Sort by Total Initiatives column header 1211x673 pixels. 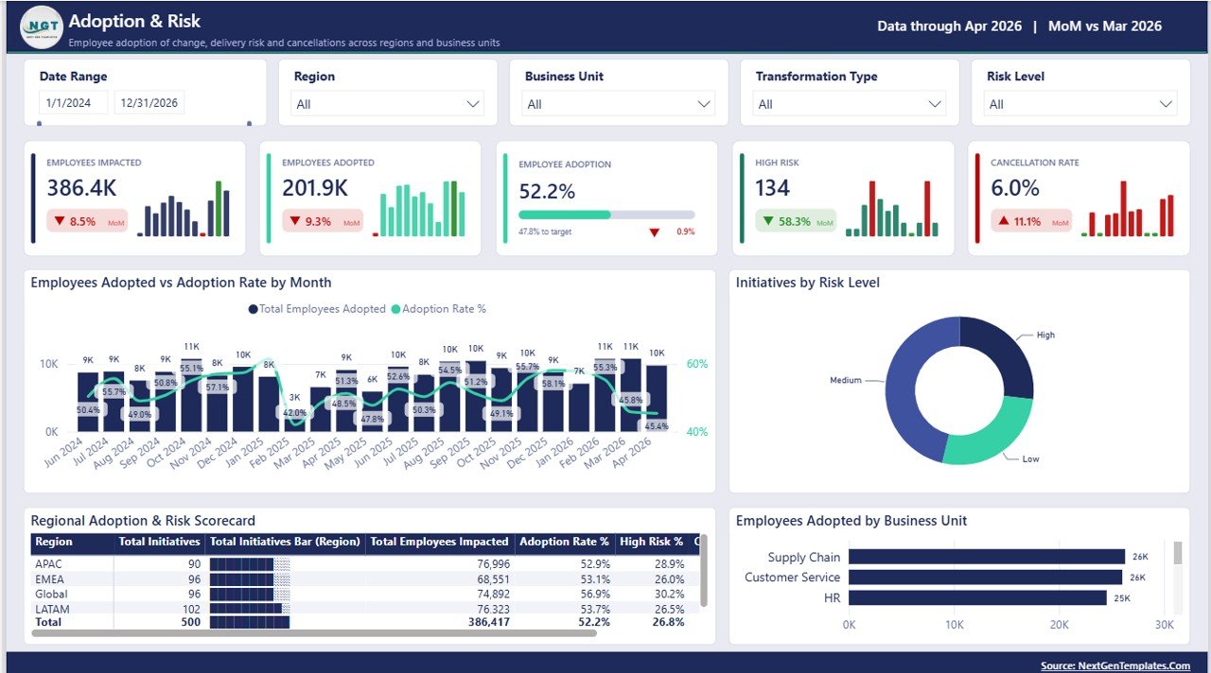[x=160, y=543]
